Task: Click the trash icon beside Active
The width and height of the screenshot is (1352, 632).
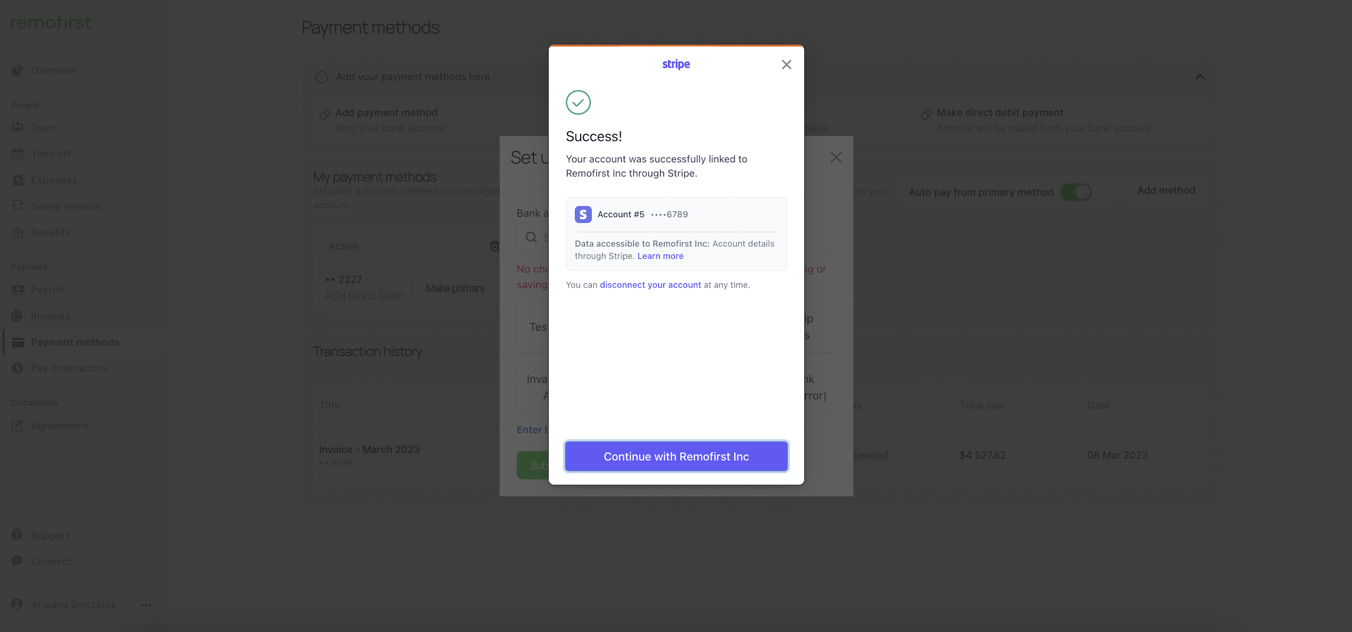Action: (x=494, y=246)
